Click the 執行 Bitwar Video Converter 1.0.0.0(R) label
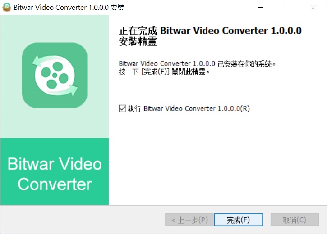 [x=189, y=108]
